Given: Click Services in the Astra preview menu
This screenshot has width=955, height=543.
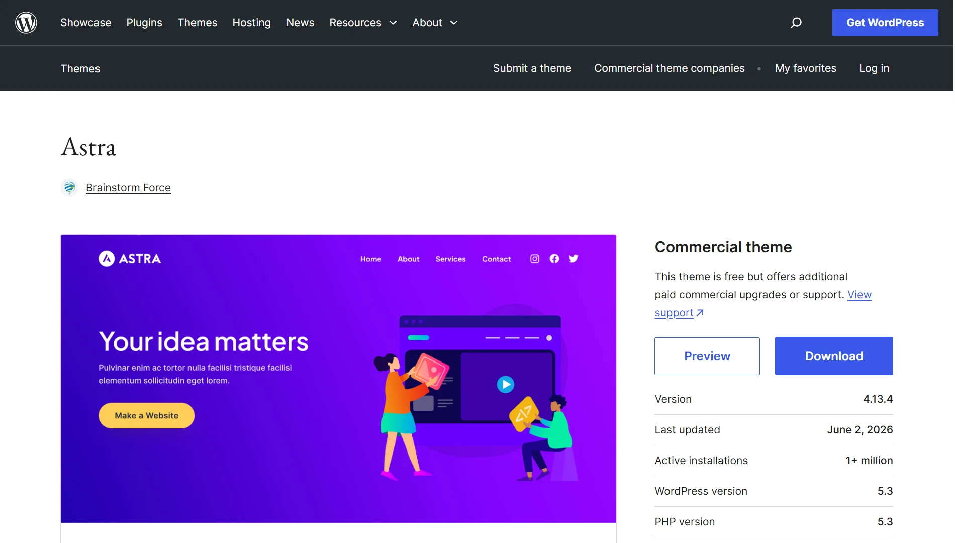Looking at the screenshot, I should [x=451, y=259].
